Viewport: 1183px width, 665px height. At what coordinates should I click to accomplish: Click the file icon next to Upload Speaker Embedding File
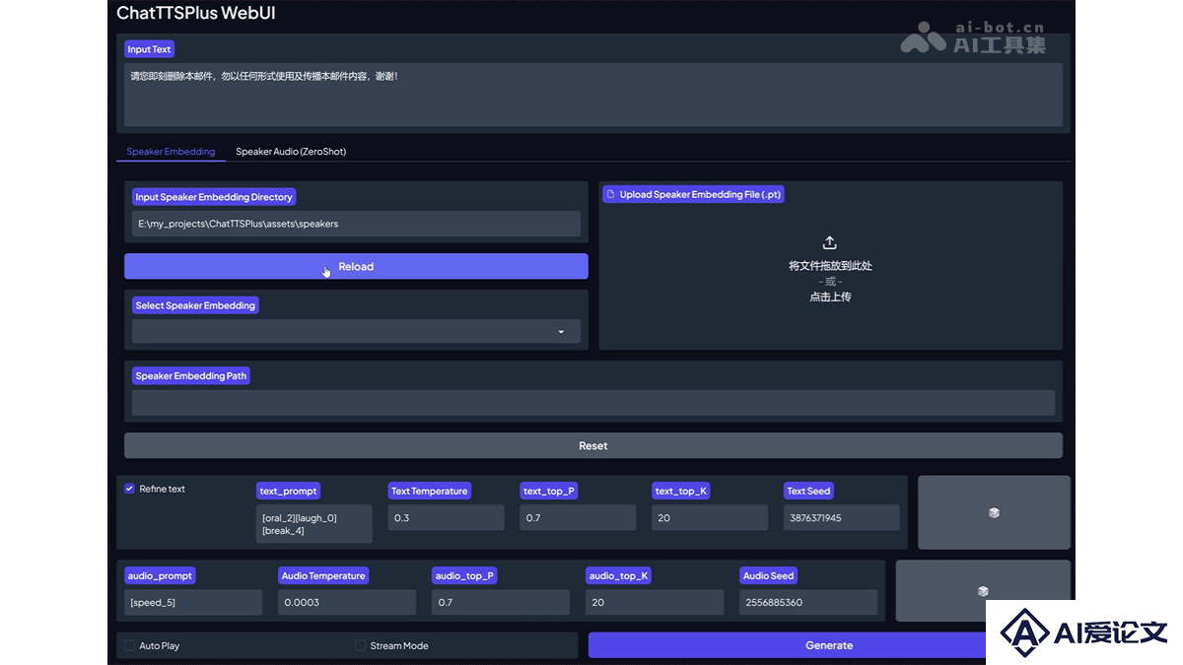(x=610, y=195)
